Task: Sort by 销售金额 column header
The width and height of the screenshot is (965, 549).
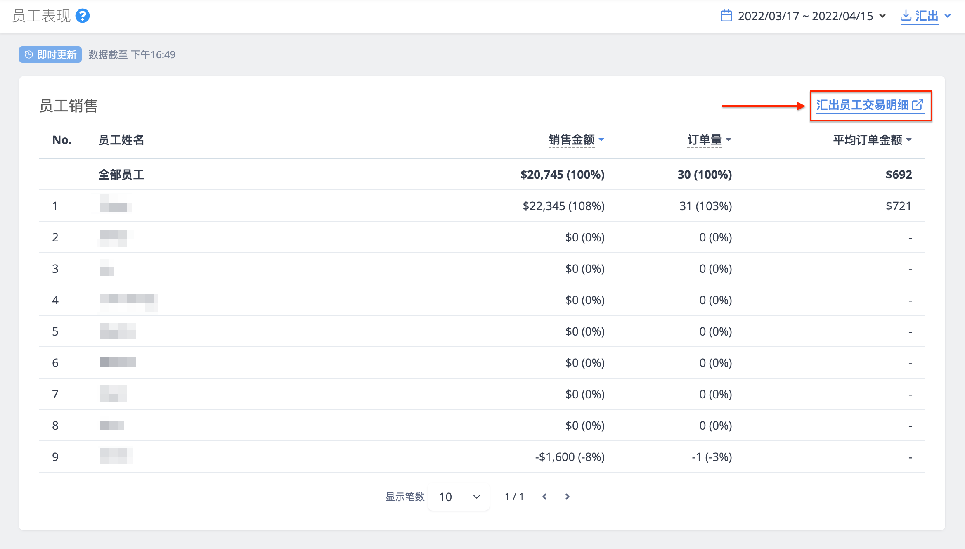Action: (x=576, y=140)
